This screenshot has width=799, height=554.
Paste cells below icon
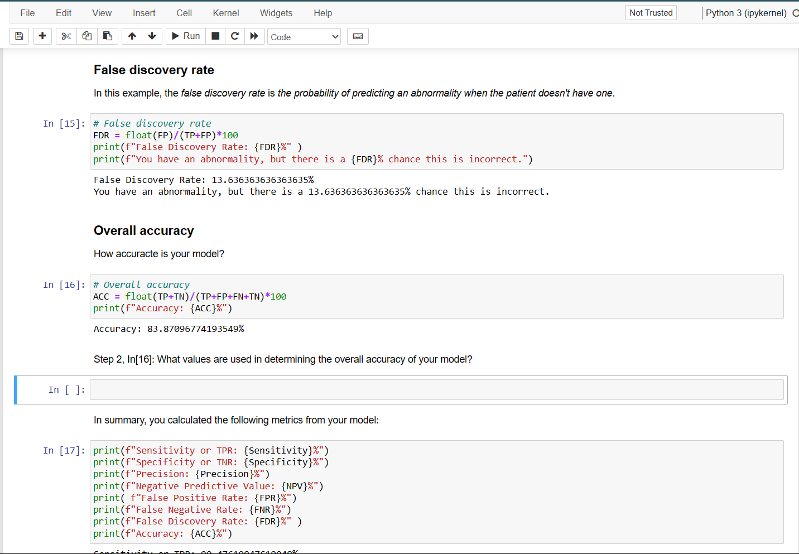click(x=108, y=36)
